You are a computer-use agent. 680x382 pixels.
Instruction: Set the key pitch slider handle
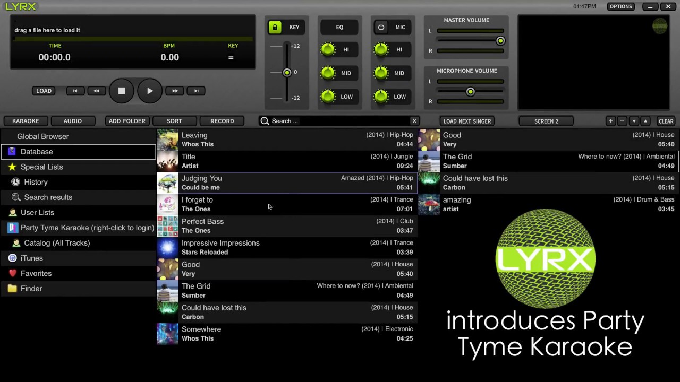pos(287,72)
